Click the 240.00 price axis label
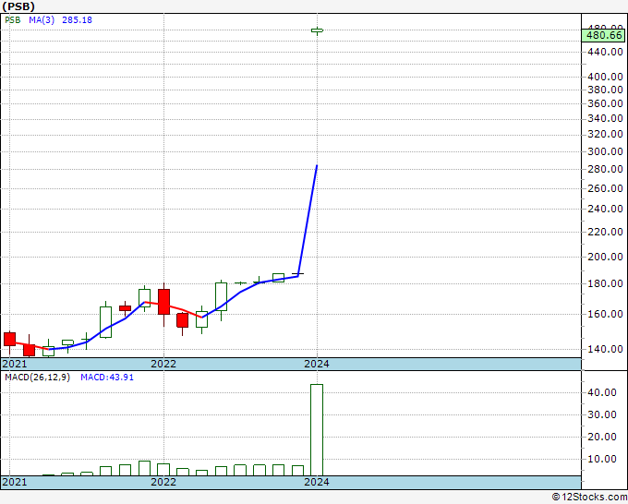Screen dimensions: 628x504 605,209
